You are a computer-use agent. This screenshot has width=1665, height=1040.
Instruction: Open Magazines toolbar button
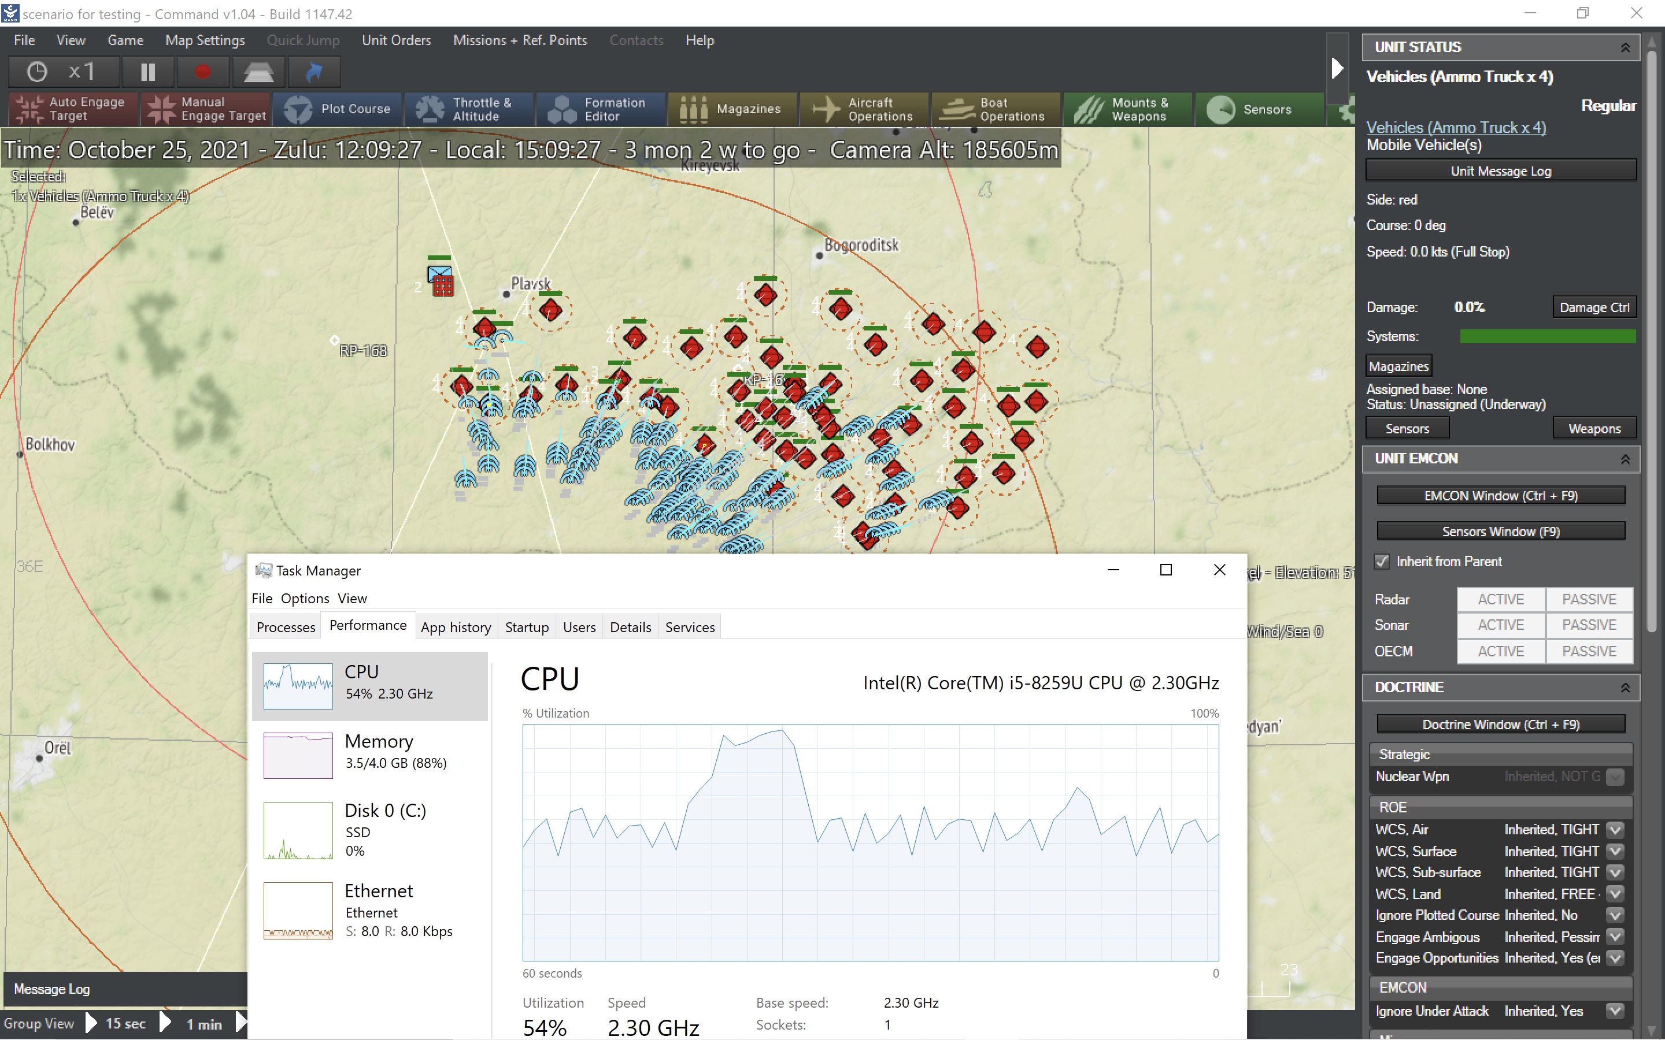732,109
